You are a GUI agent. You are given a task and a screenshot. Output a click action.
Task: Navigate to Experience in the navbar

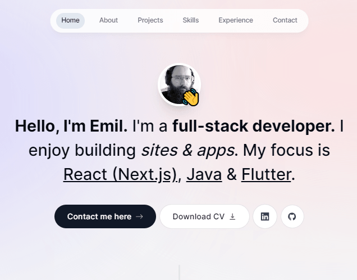(x=236, y=20)
